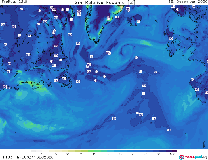Click the date "18. Dezember 2020"
208x160 pixels.
coord(188,2)
